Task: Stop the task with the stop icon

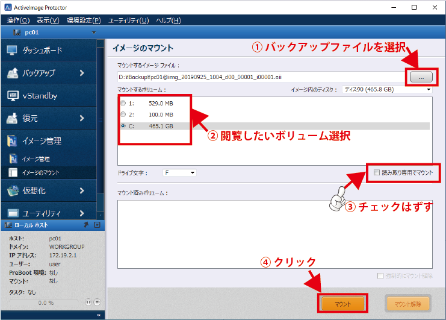Action: [96, 302]
